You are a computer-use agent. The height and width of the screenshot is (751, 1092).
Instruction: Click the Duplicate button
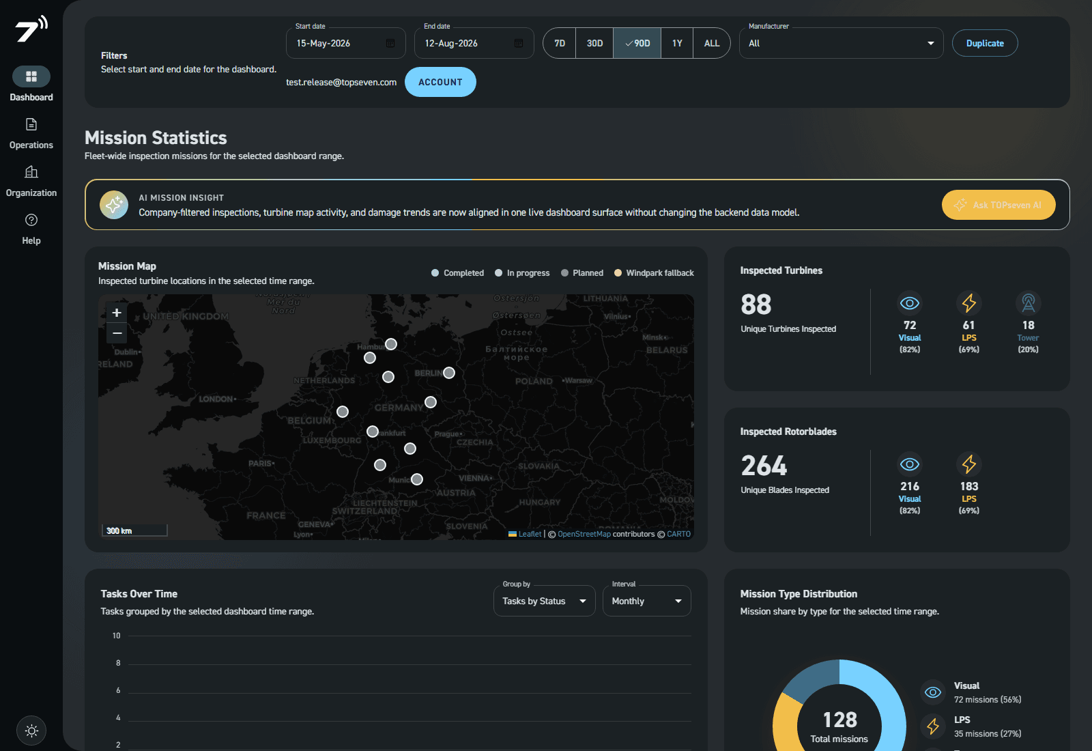985,43
